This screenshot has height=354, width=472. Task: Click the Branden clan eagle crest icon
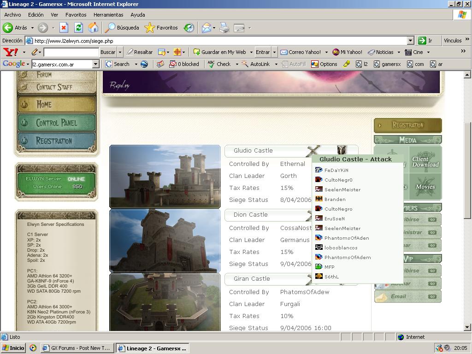point(319,199)
